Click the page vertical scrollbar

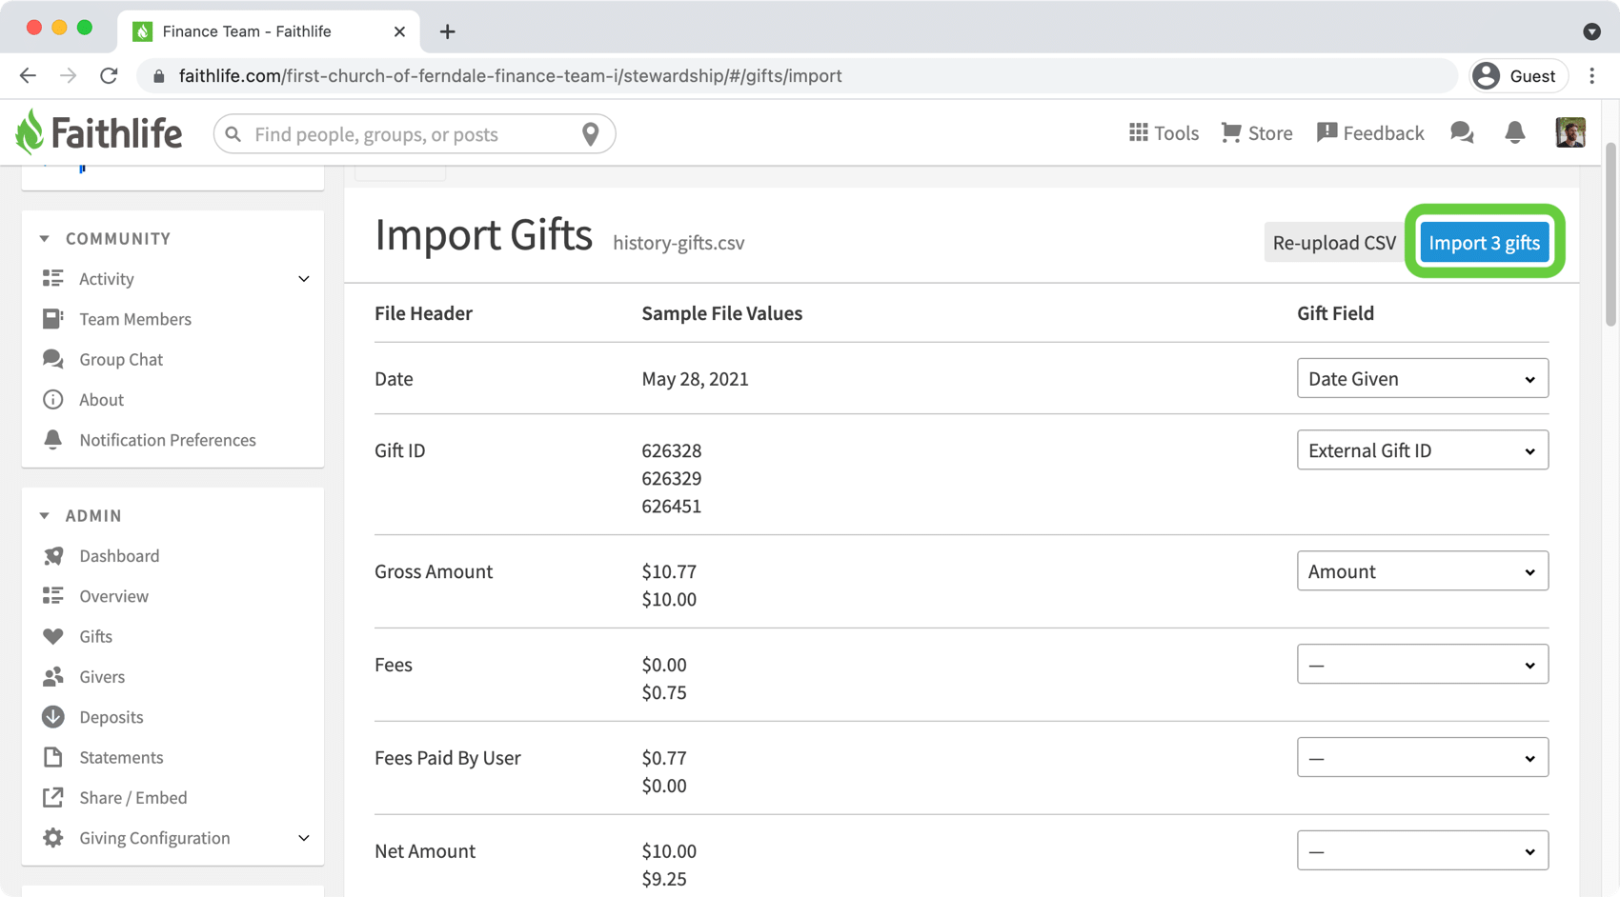1610,233
